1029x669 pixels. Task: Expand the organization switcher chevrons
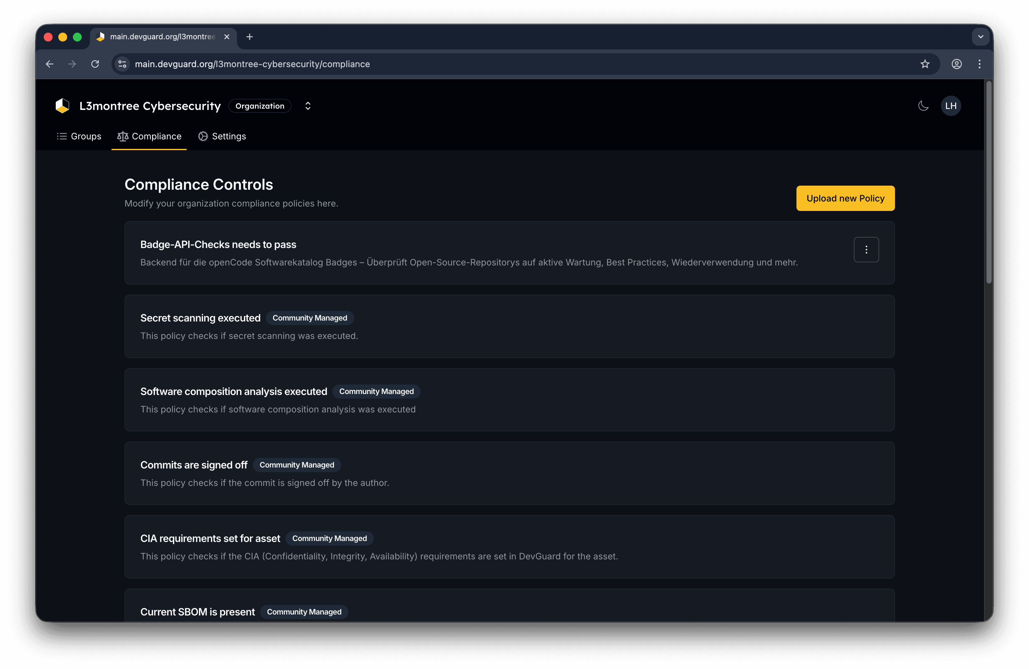pyautogui.click(x=307, y=105)
